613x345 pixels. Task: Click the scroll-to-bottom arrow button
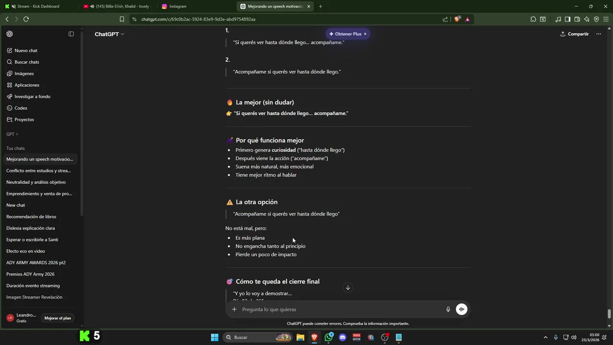[348, 287]
